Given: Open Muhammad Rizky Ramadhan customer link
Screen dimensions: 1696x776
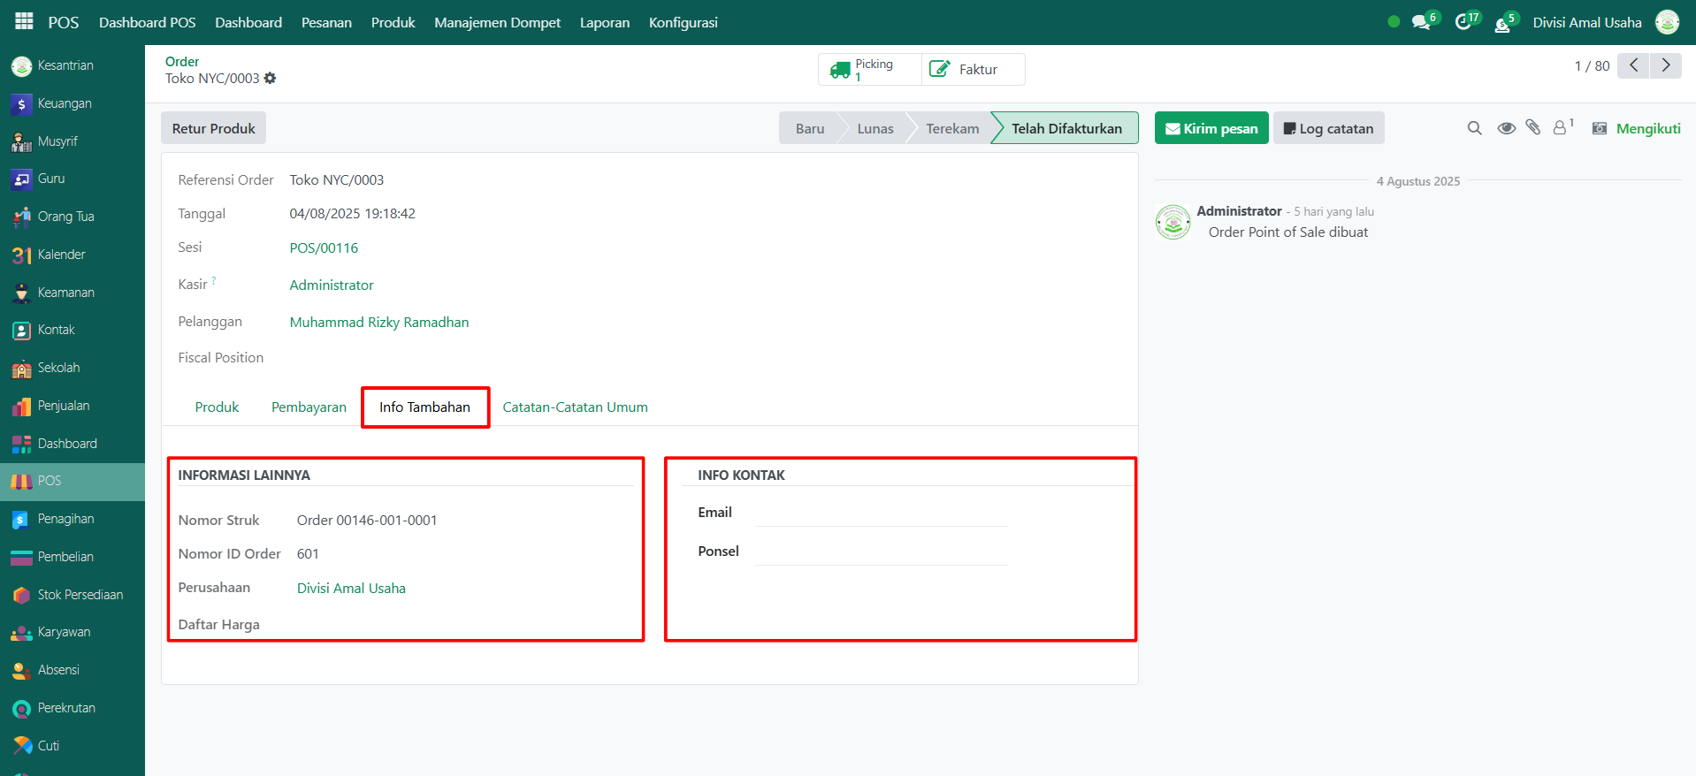Looking at the screenshot, I should pos(379,323).
